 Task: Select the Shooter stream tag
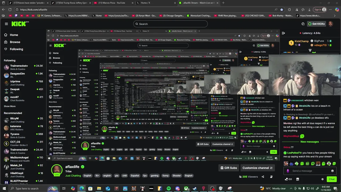coord(177,176)
